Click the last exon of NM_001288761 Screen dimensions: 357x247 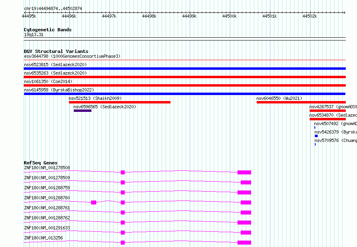tap(246, 213)
